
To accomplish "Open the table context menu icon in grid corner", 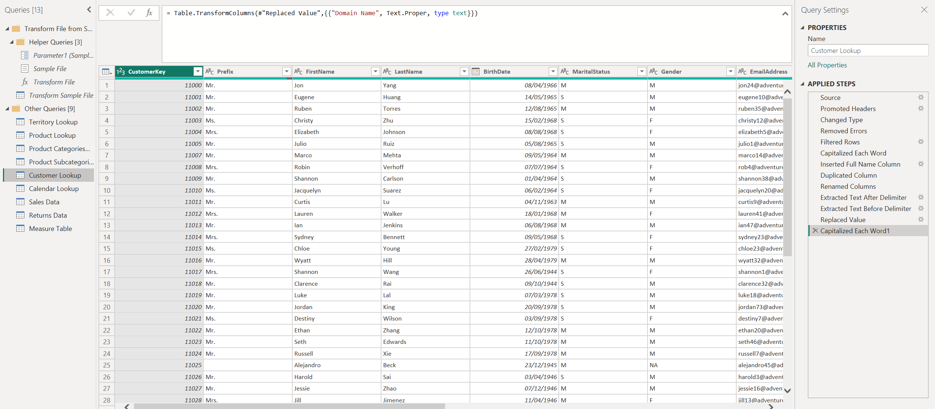I will pyautogui.click(x=106, y=71).
